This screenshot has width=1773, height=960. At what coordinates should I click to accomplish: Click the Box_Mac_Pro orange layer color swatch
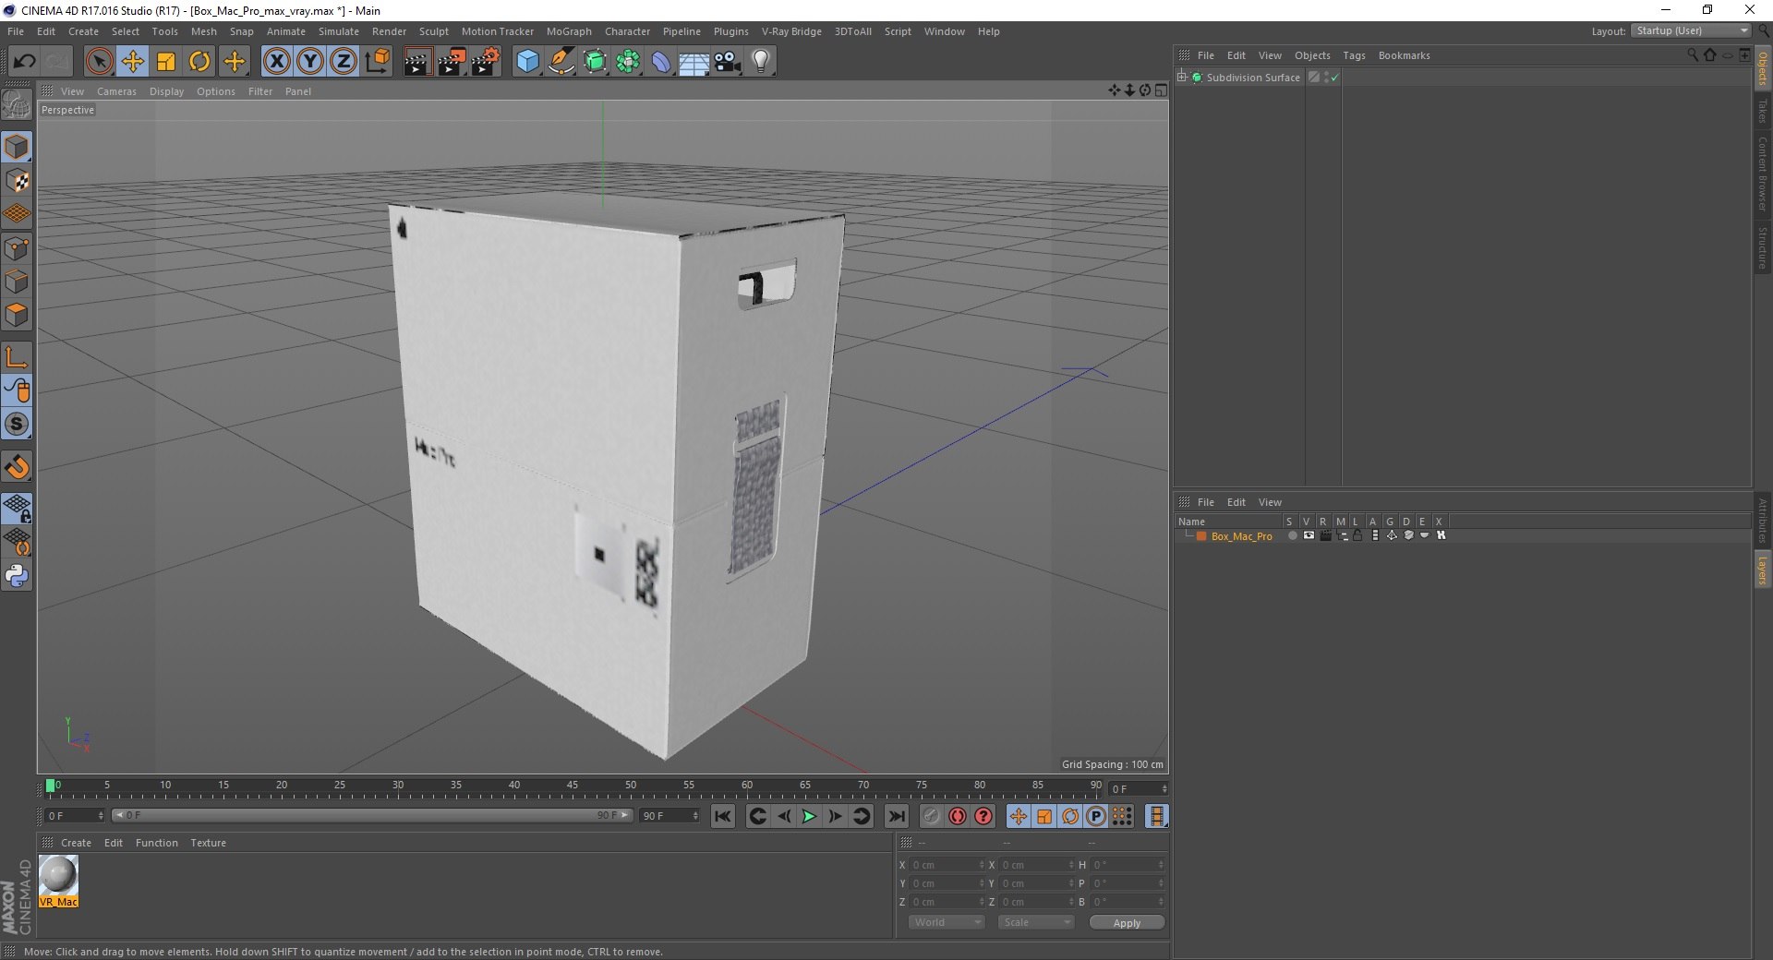point(1202,536)
